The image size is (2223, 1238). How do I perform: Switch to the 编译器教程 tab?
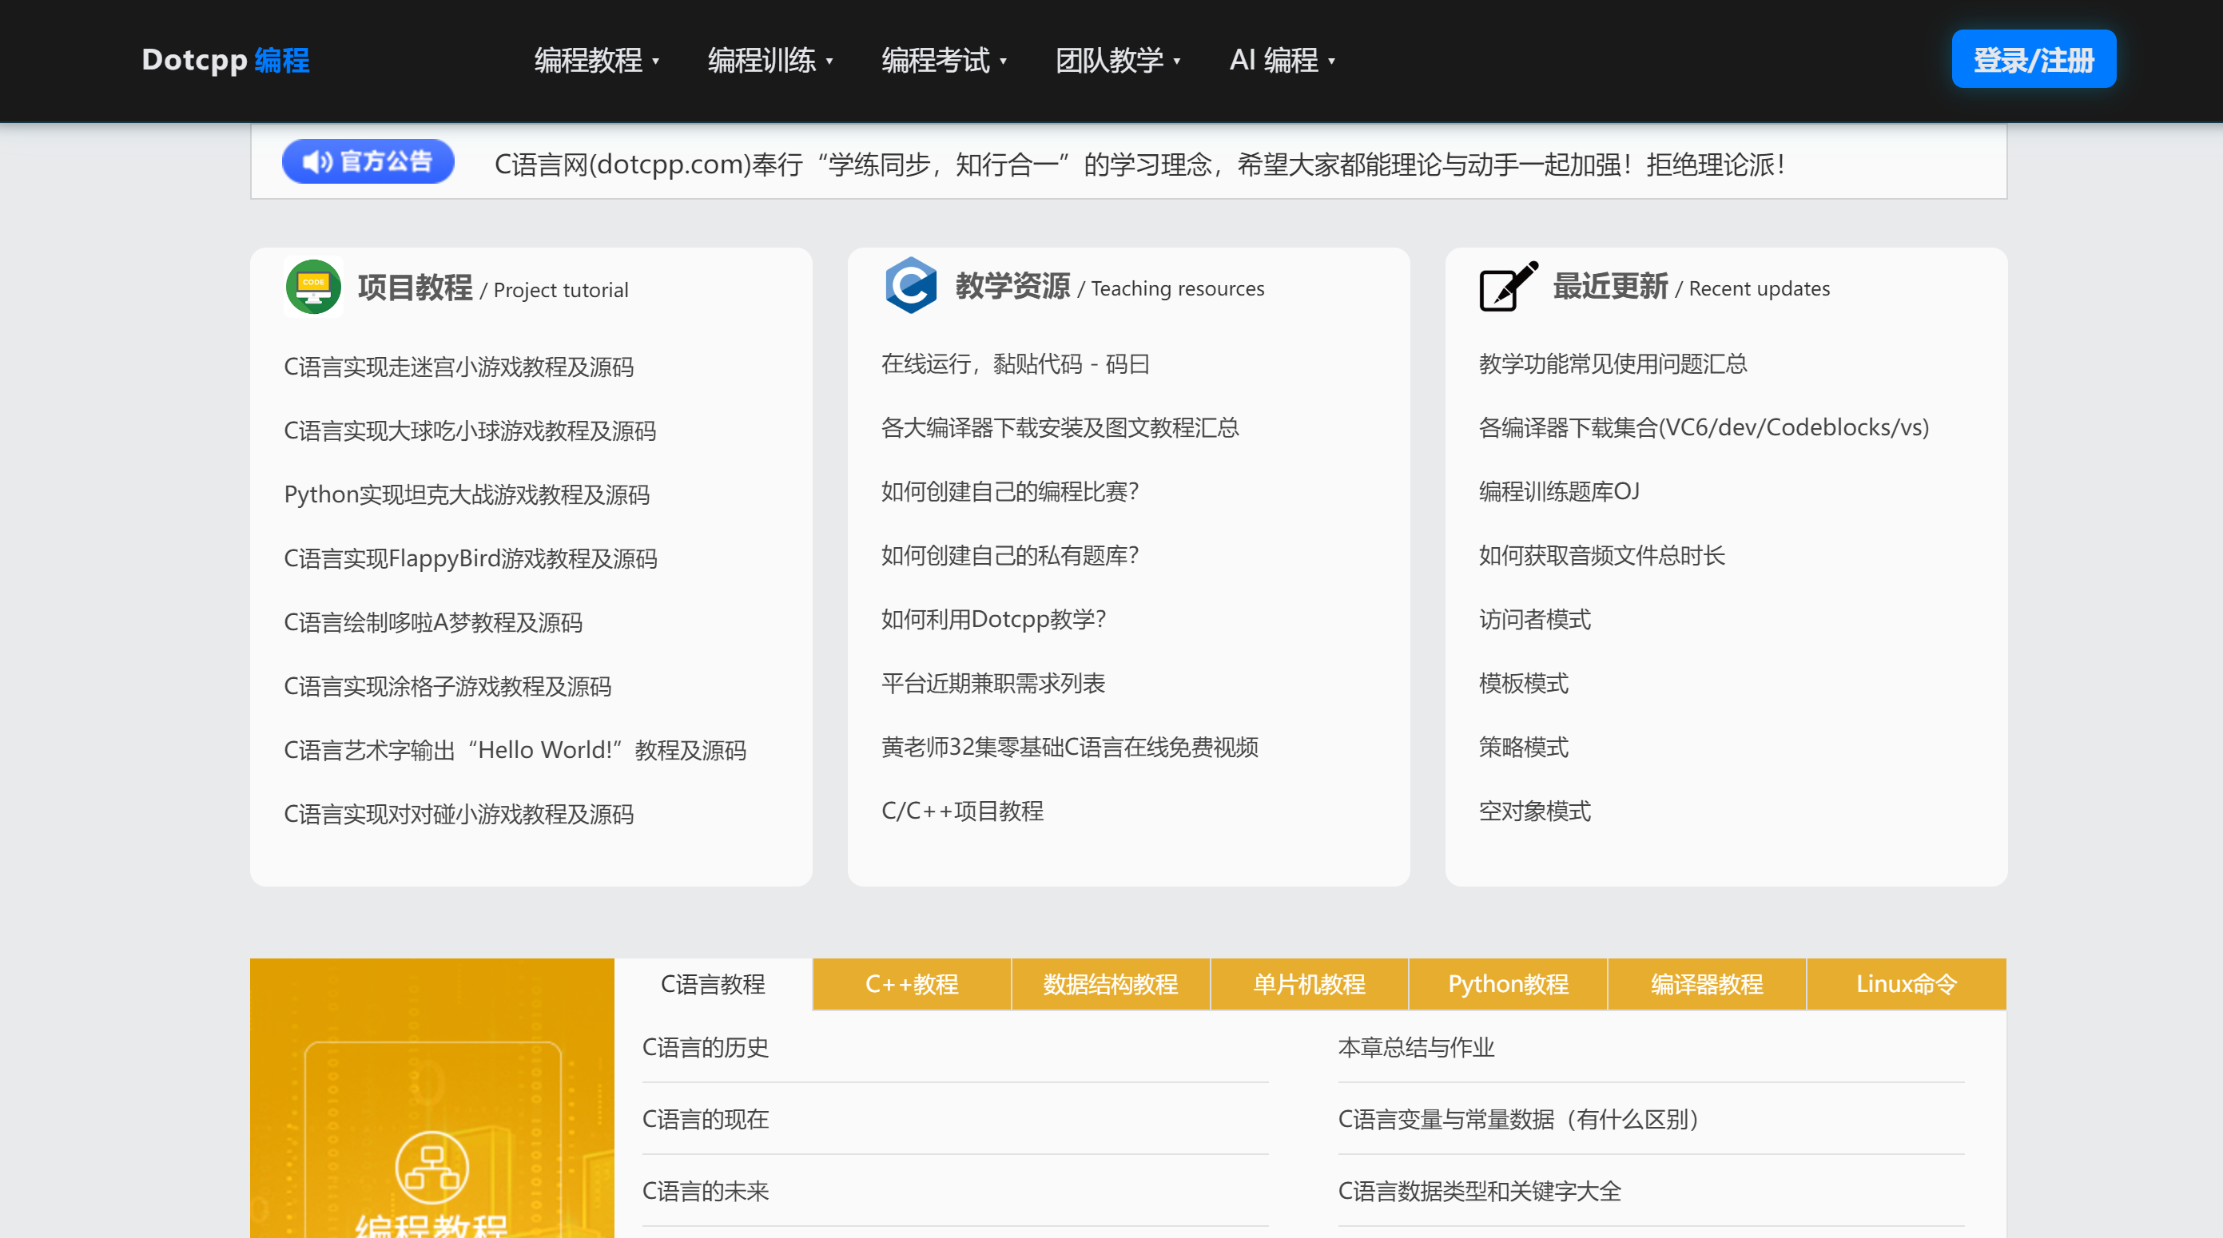1707,984
